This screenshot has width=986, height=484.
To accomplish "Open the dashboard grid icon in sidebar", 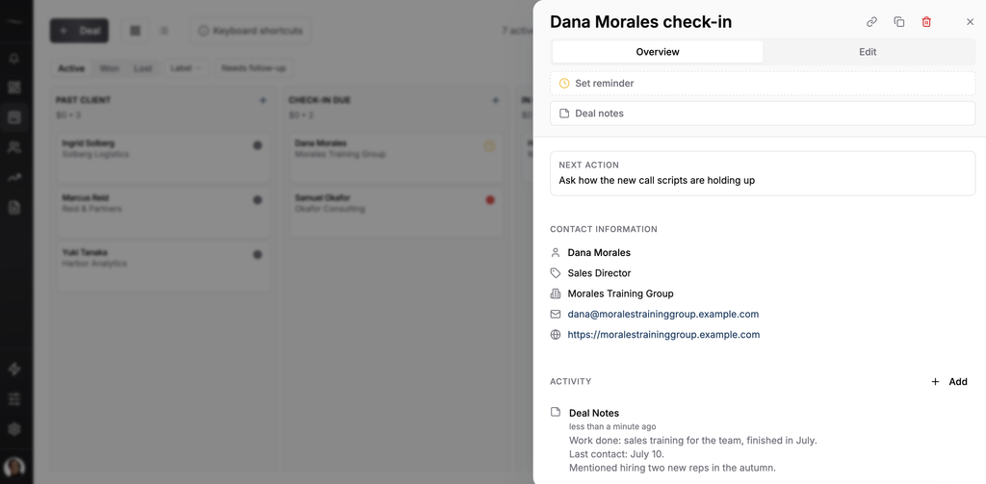I will tap(13, 88).
